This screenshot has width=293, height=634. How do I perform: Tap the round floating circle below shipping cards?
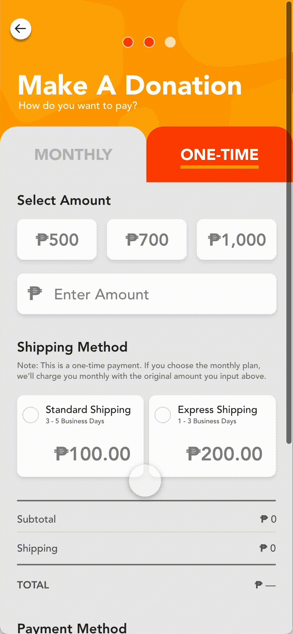tap(145, 481)
